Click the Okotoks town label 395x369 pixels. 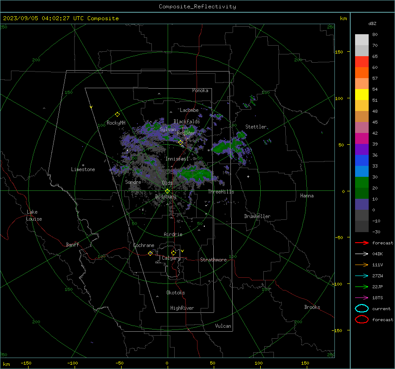pos(176,293)
